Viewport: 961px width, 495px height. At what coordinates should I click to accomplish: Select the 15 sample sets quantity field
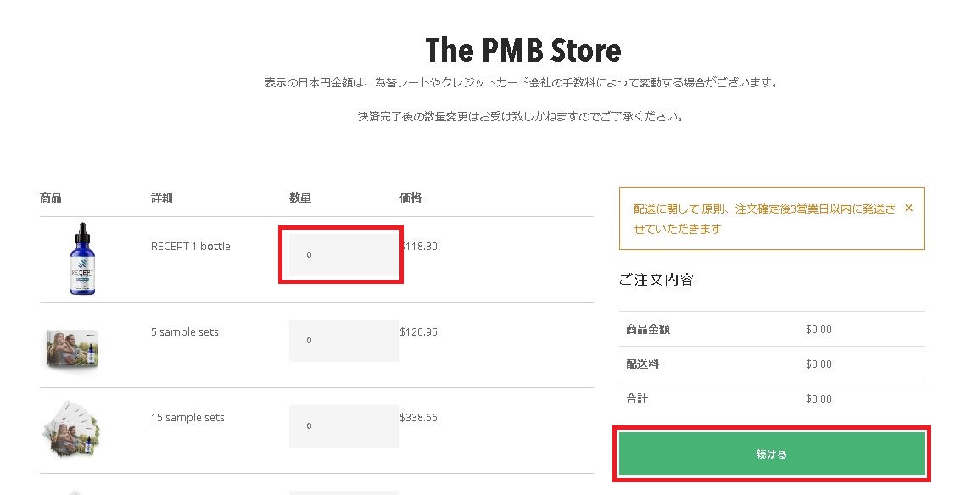coord(343,425)
